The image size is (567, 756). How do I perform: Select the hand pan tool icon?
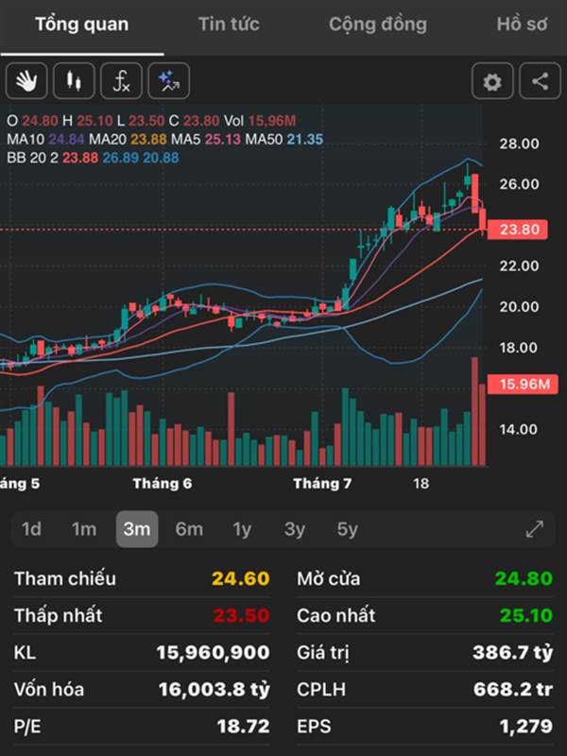[26, 80]
